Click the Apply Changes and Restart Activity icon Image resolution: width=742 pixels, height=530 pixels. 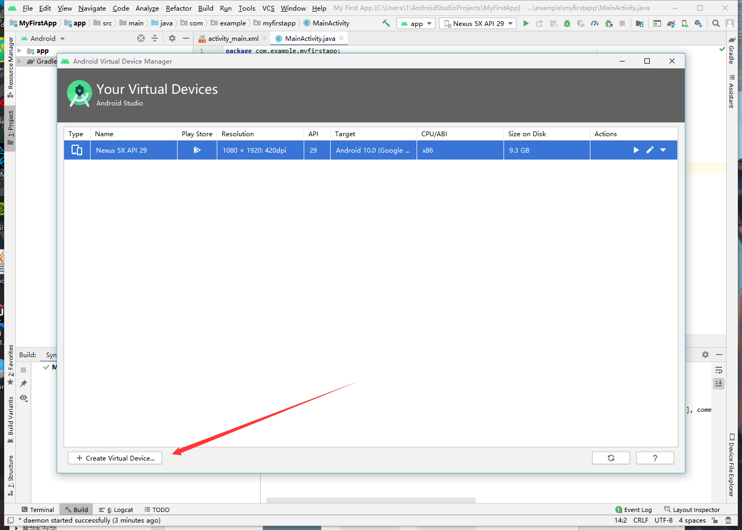click(540, 23)
